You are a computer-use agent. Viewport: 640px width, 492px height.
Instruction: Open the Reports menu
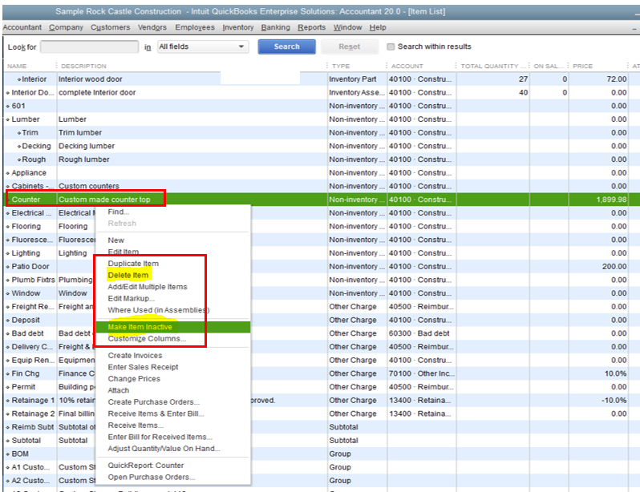click(311, 27)
